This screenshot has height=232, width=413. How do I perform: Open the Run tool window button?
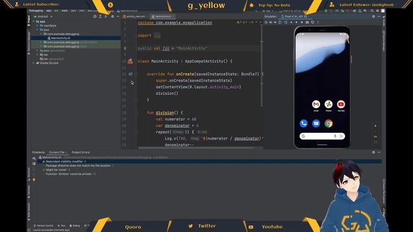(x=61, y=226)
